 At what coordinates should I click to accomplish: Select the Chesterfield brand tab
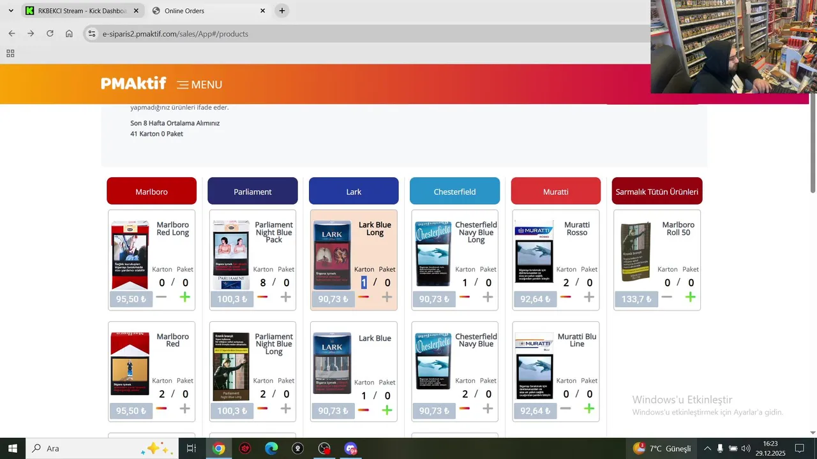pos(454,191)
